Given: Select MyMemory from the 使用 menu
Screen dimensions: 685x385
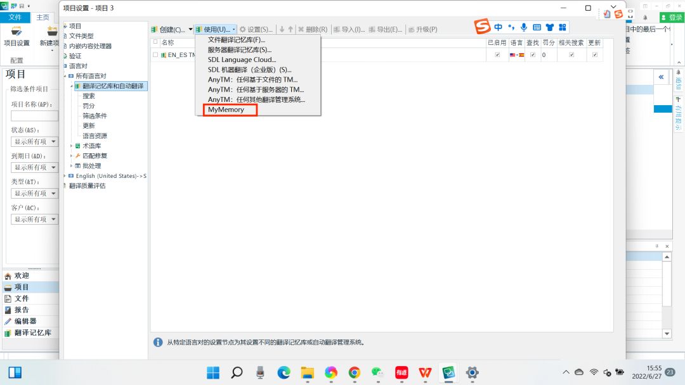Looking at the screenshot, I should [x=228, y=109].
